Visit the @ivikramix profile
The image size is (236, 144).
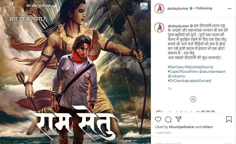(176, 76)
